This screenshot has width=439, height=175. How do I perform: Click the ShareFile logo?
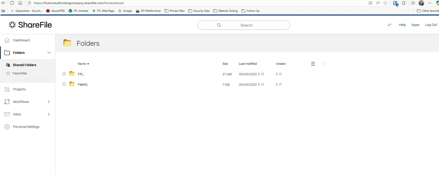tap(30, 25)
